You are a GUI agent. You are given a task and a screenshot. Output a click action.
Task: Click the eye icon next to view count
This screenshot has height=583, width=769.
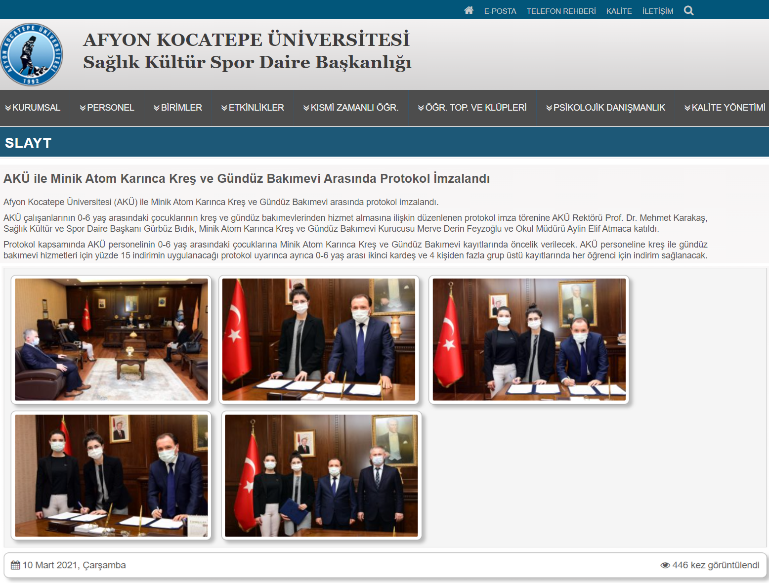665,565
